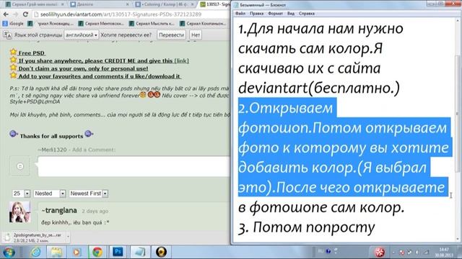Screen dimensions: 462x259
Task: Click the Нет button in translate bar
Action: tap(196, 35)
